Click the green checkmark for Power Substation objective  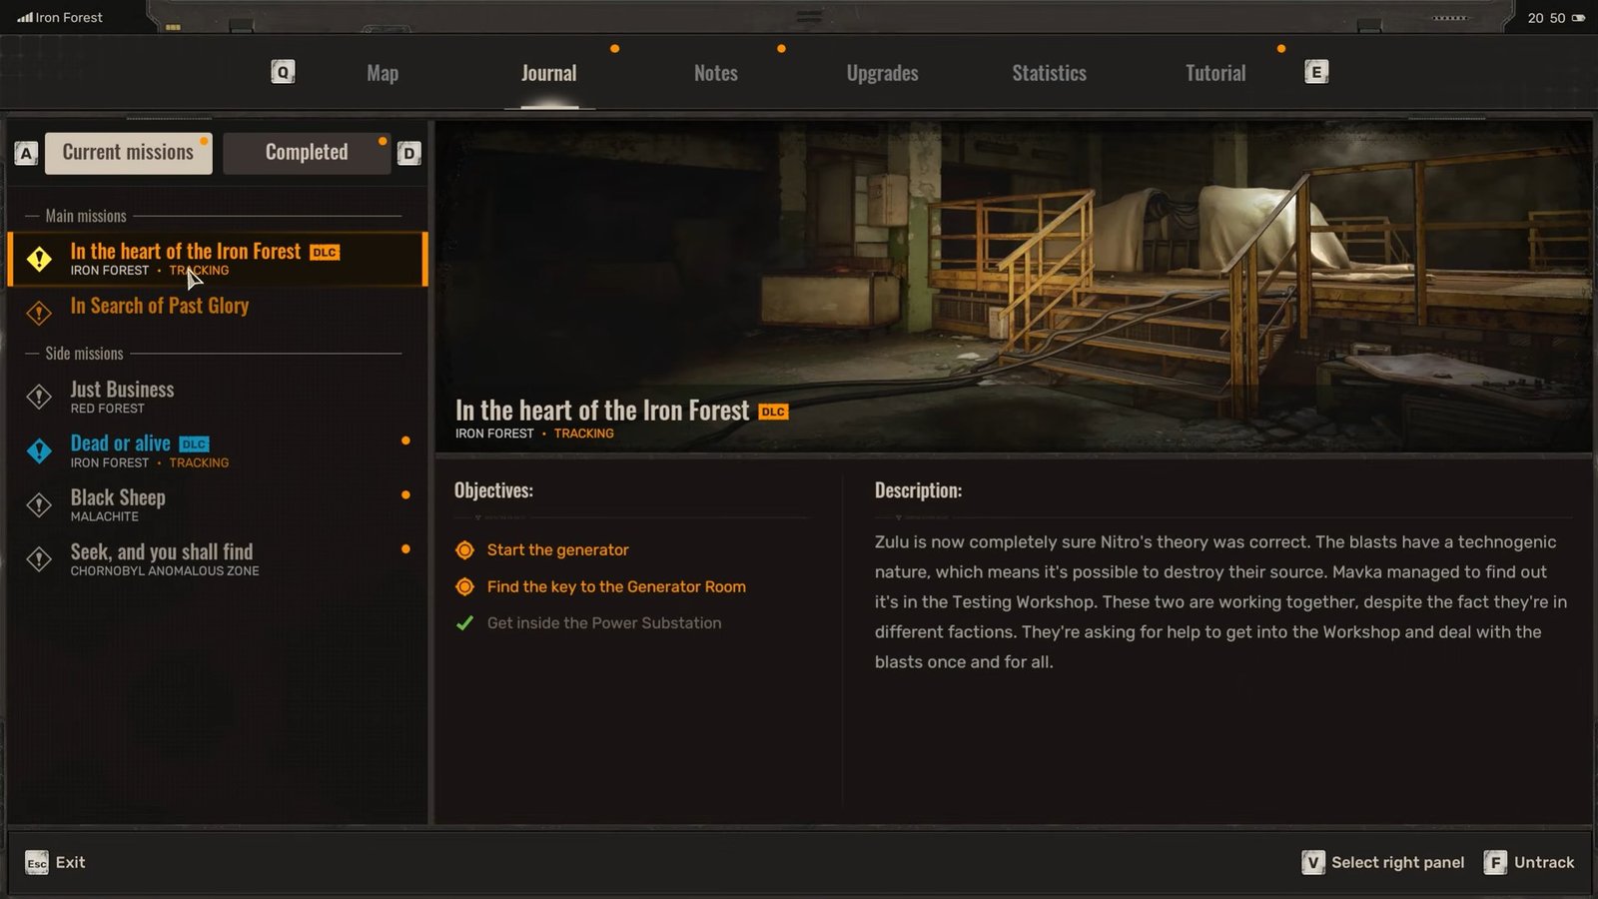pos(464,623)
